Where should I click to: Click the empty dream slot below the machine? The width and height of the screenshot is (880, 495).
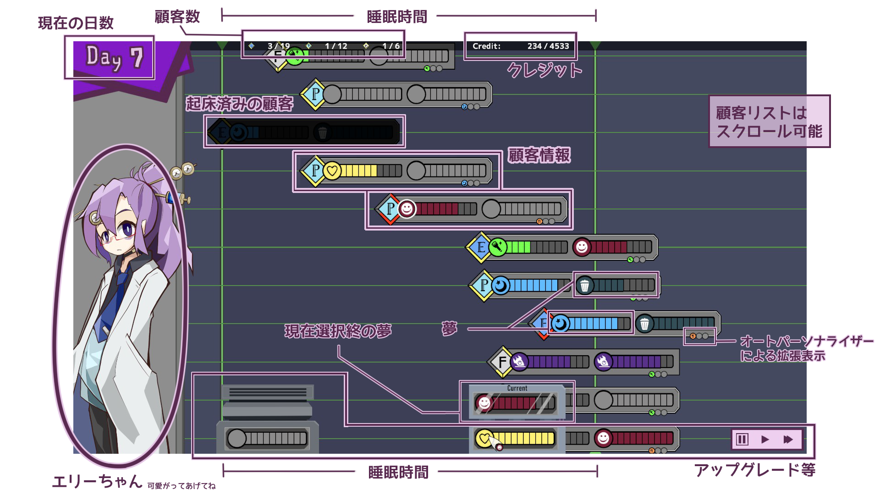267,439
